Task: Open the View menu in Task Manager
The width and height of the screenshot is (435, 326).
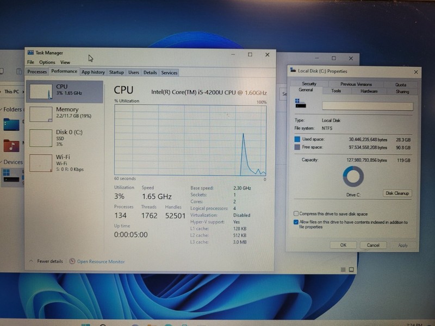Action: point(65,62)
